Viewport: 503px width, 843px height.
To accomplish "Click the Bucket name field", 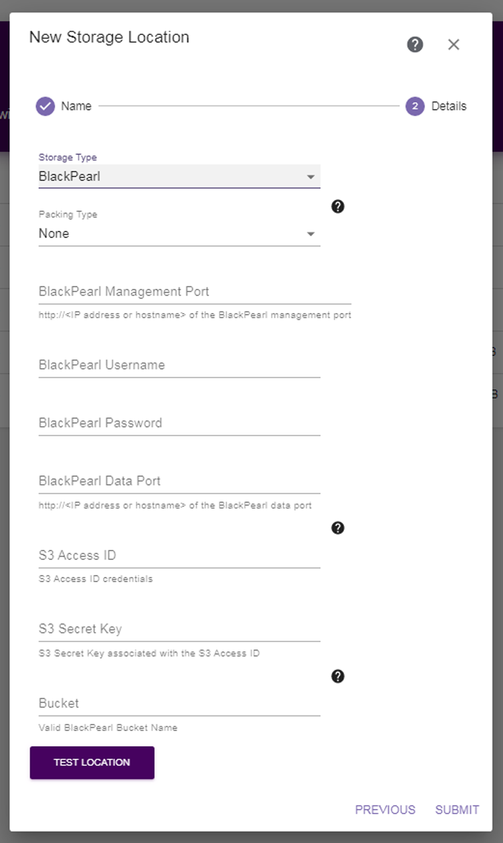I will [178, 704].
